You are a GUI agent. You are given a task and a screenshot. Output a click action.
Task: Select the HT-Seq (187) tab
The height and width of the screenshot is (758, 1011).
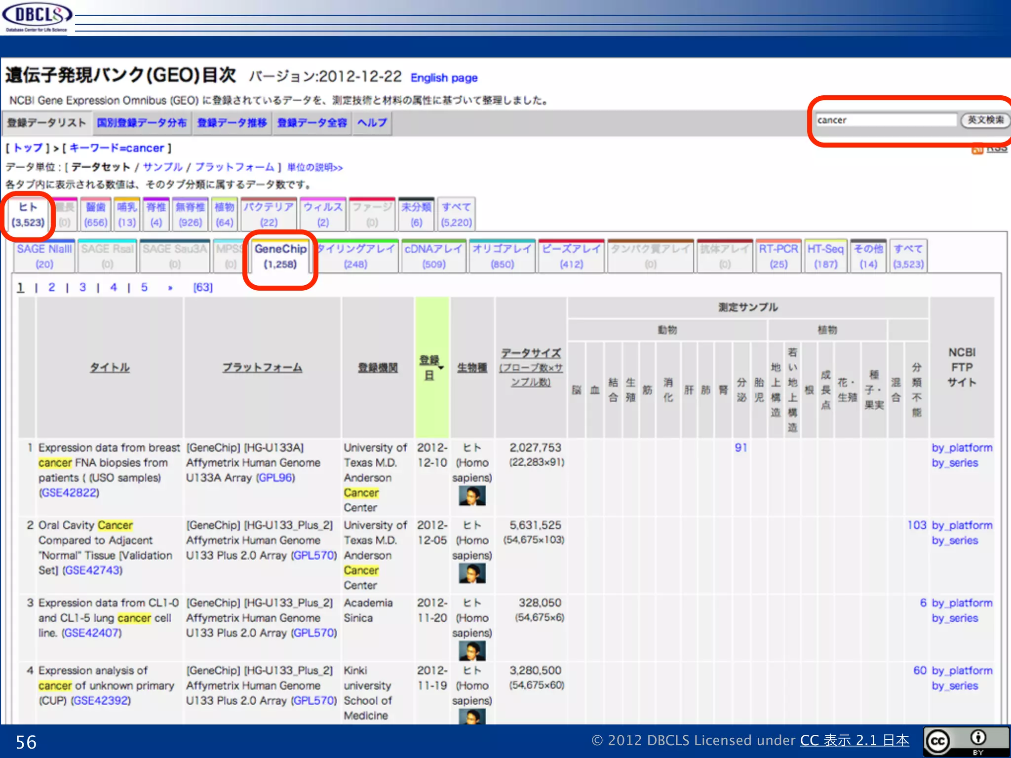point(825,256)
